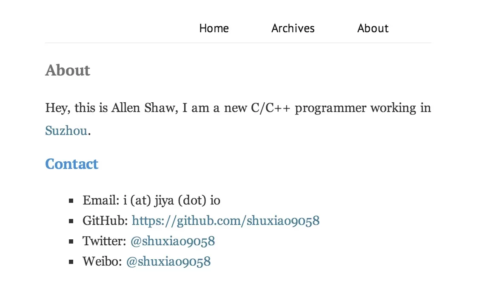
Task: Click the gray About page heading
Action: [x=68, y=70]
